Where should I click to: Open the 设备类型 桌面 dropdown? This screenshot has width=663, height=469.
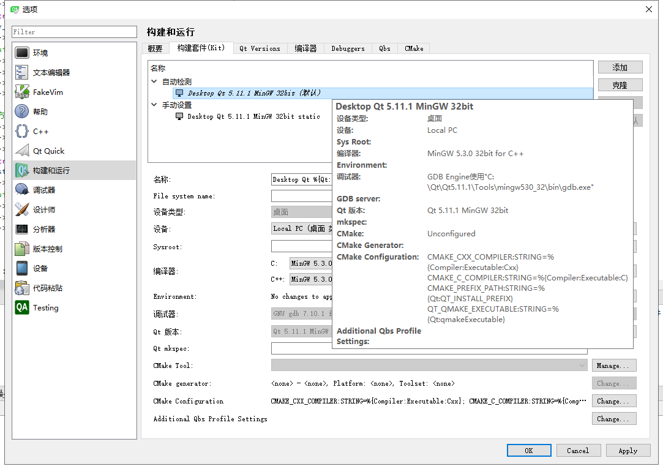pyautogui.click(x=301, y=212)
